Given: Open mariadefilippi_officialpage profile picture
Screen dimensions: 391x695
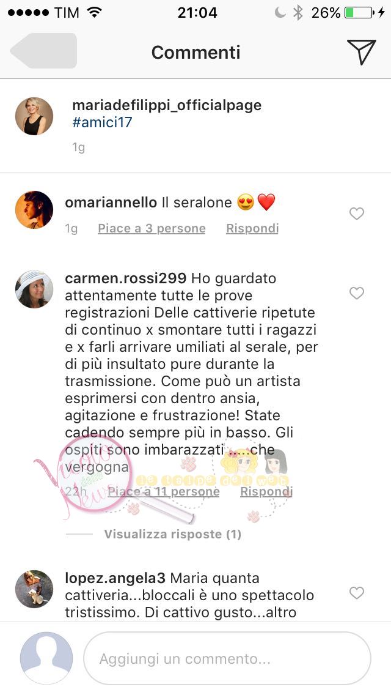Looking at the screenshot, I should coord(34,116).
